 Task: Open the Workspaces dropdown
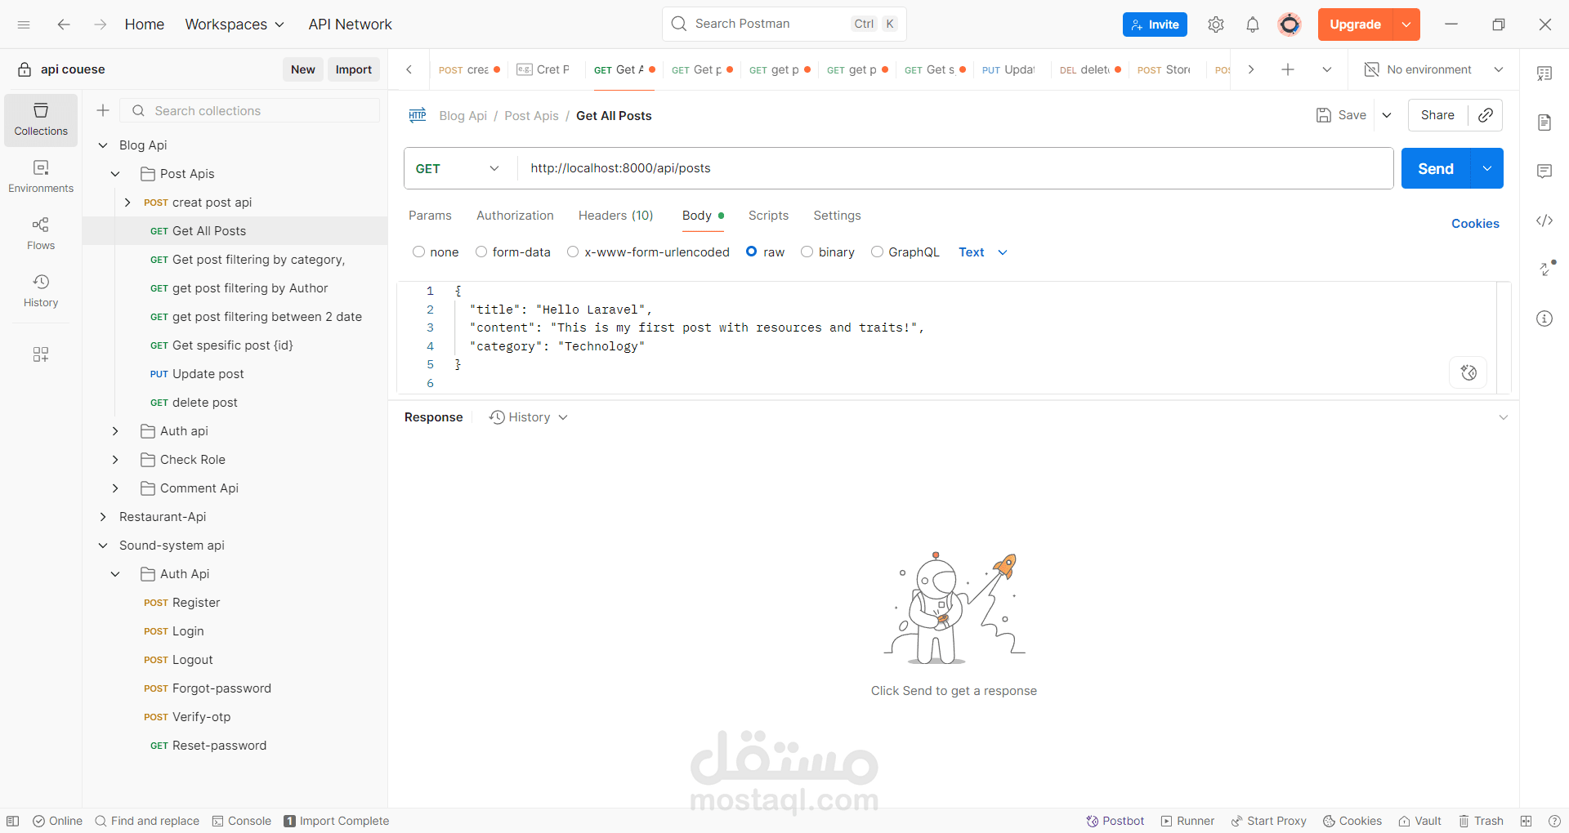(235, 24)
